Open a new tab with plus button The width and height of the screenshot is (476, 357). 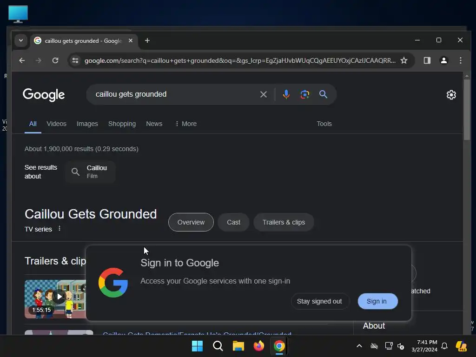147,40
